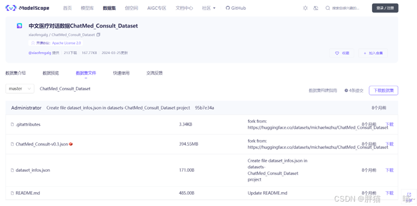This screenshot has height=206, width=417.
Task: Click commit hash 95b7e34a
Action: click(204, 108)
